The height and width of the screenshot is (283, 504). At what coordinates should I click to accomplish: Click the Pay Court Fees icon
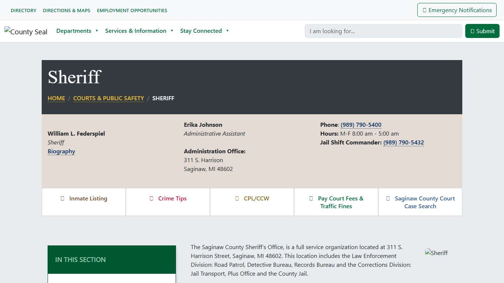pos(311,199)
